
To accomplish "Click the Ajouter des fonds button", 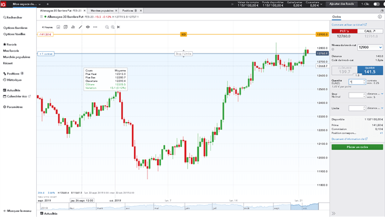I will point(341,4).
